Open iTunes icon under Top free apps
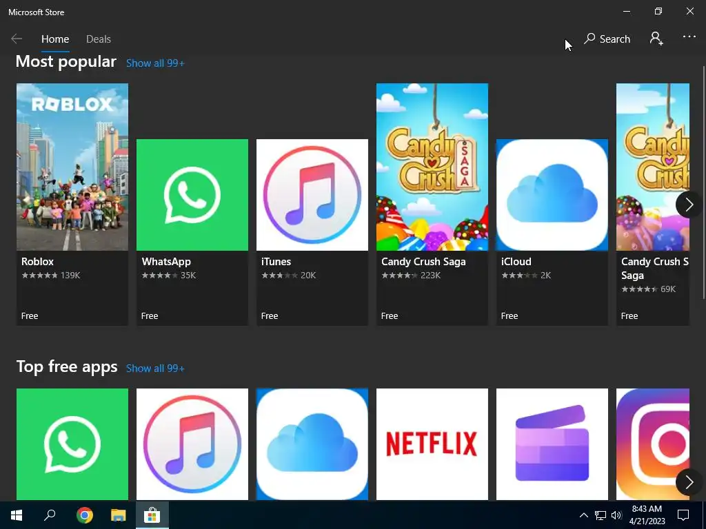Image resolution: width=706 pixels, height=529 pixels. (x=192, y=444)
